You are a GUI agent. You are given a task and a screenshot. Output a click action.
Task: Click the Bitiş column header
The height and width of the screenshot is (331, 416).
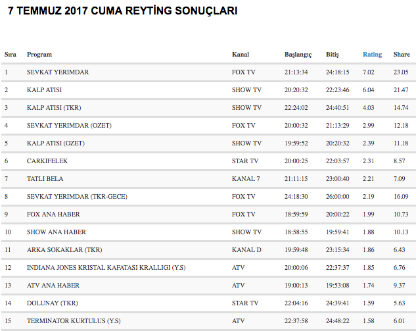coord(333,55)
